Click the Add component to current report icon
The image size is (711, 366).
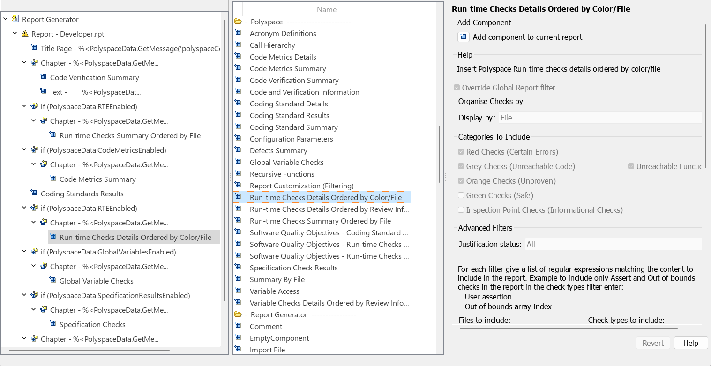463,37
